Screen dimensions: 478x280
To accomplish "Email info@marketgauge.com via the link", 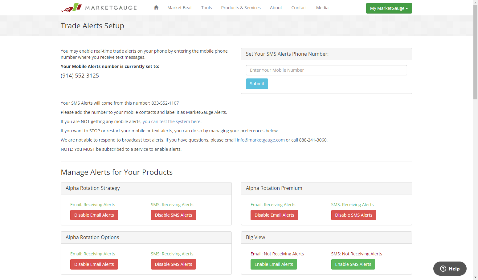I will (261, 140).
